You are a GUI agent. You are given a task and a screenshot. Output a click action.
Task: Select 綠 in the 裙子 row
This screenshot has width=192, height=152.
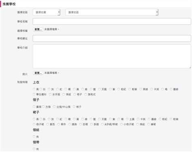83,119
